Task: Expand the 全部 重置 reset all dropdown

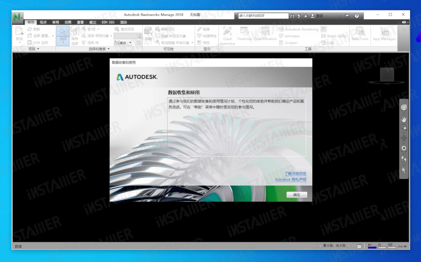Action: coord(53,36)
